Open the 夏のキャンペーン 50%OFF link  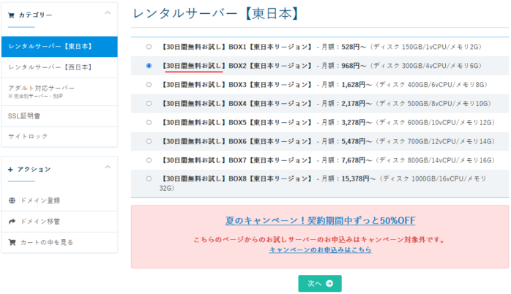(x=319, y=221)
